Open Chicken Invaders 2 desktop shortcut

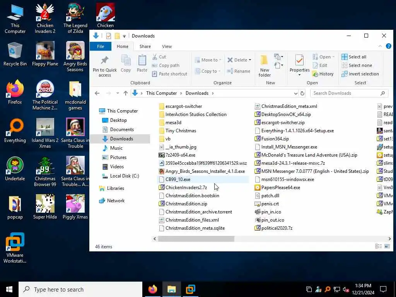click(x=45, y=19)
